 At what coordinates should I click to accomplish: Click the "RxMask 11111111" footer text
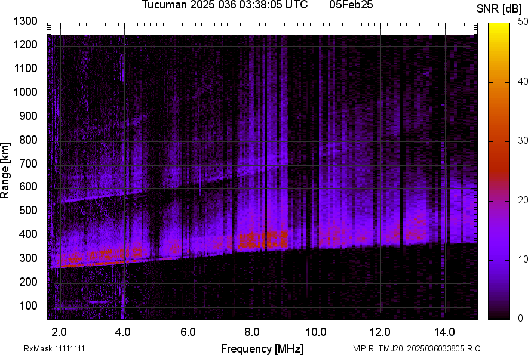pyautogui.click(x=54, y=348)
